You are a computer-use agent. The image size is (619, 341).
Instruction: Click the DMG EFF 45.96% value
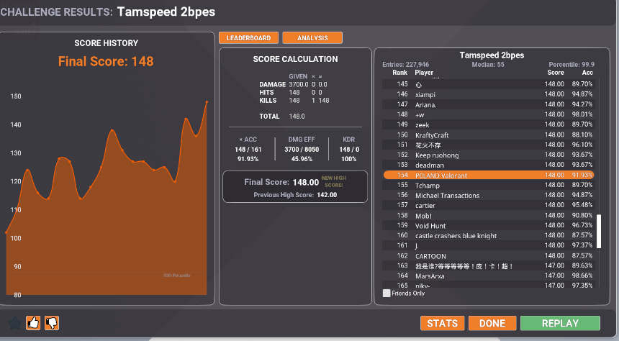[x=302, y=159]
